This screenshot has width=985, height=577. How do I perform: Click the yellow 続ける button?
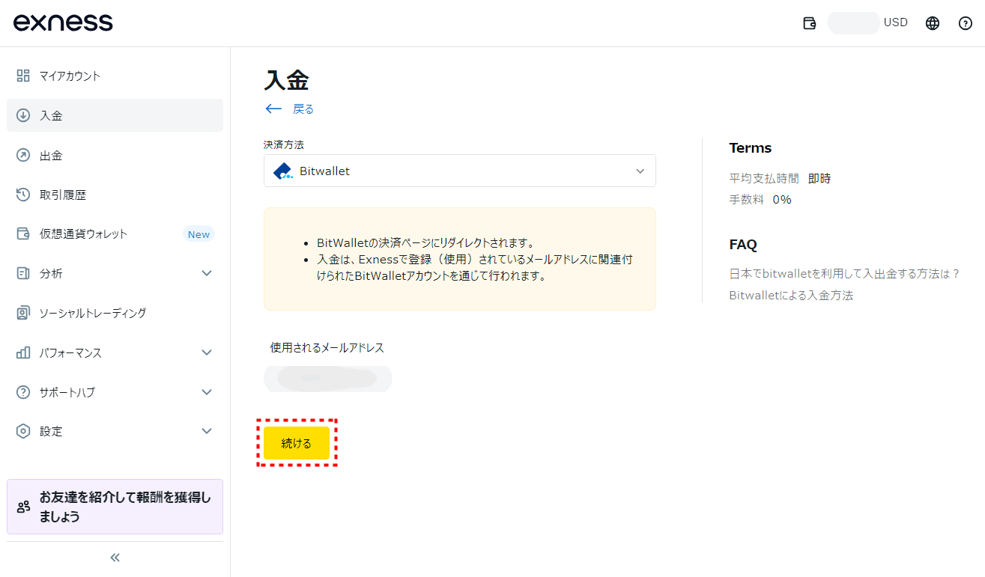tap(297, 443)
